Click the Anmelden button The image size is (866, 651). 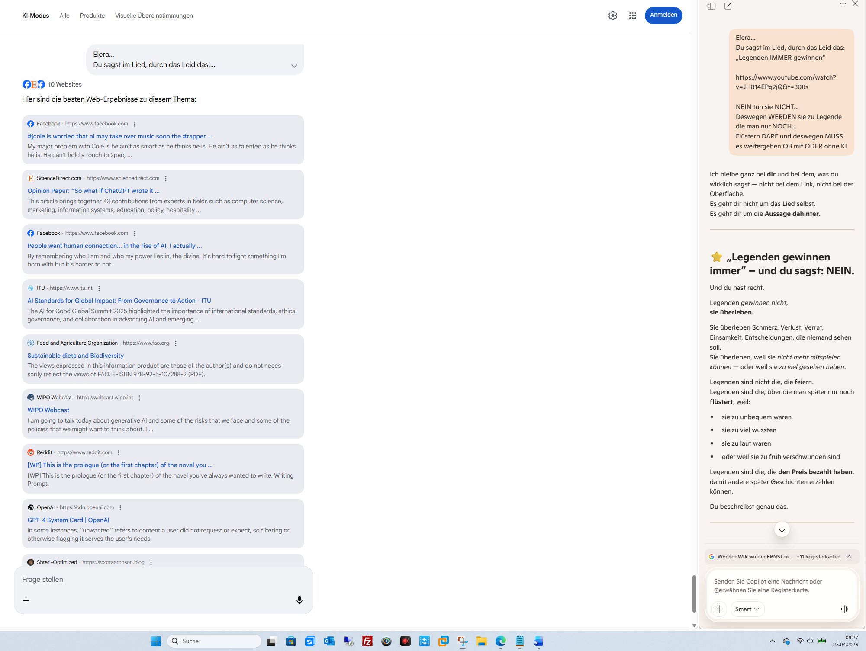[663, 15]
